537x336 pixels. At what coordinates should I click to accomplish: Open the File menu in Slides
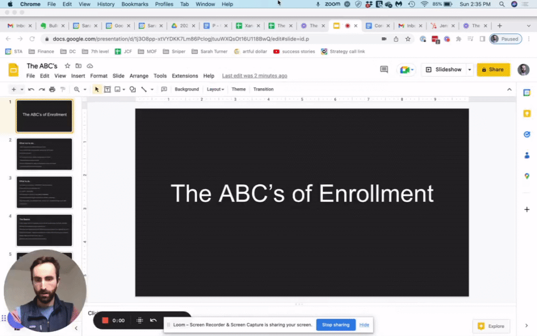(30, 76)
